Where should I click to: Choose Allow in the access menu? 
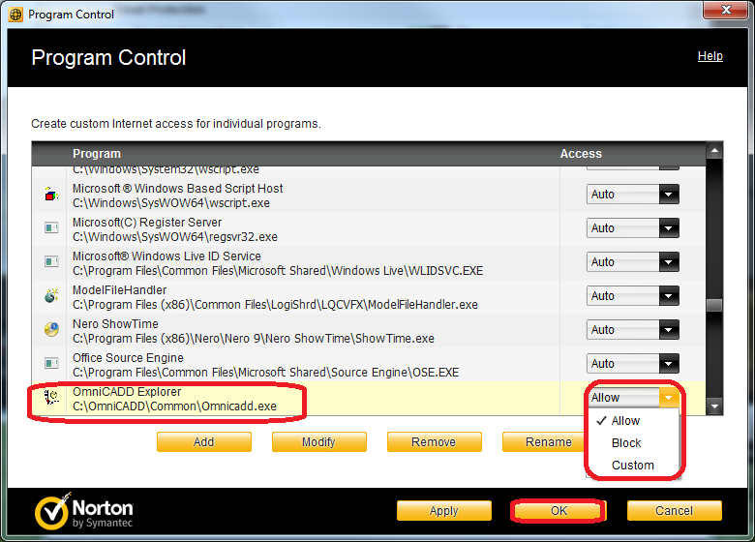coord(625,421)
